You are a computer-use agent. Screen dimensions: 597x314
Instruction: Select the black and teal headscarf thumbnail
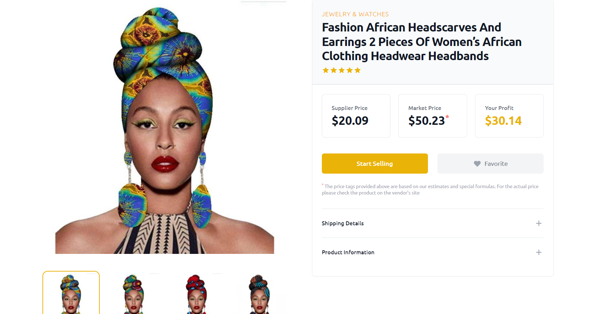[260, 293]
